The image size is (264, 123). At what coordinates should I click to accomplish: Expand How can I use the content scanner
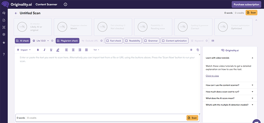tap(230, 85)
